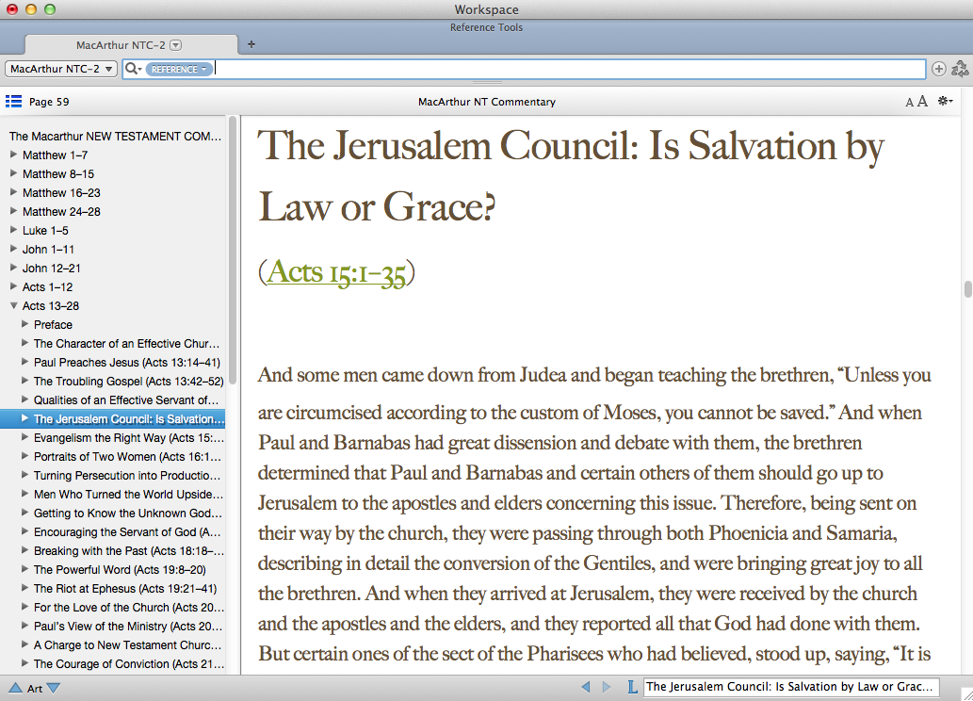Click the Page 59 indicator
Viewport: 973px width, 701px height.
click(x=49, y=102)
